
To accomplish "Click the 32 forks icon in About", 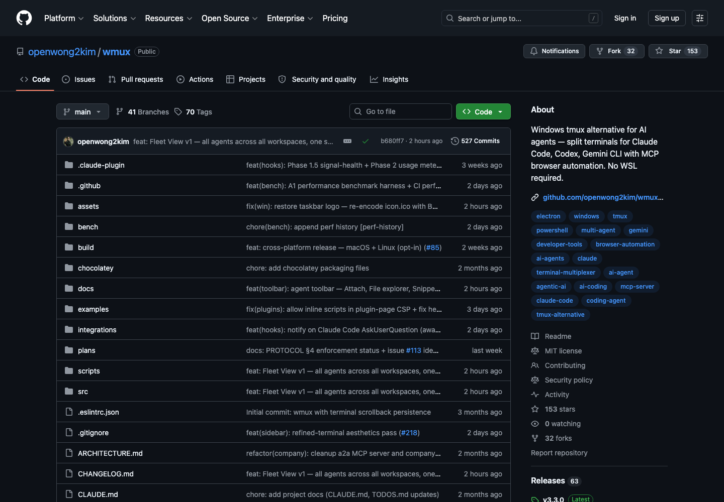I will tap(535, 438).
